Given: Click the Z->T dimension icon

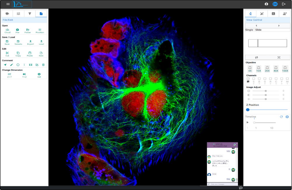Looking at the screenshot, I should coord(9,75).
